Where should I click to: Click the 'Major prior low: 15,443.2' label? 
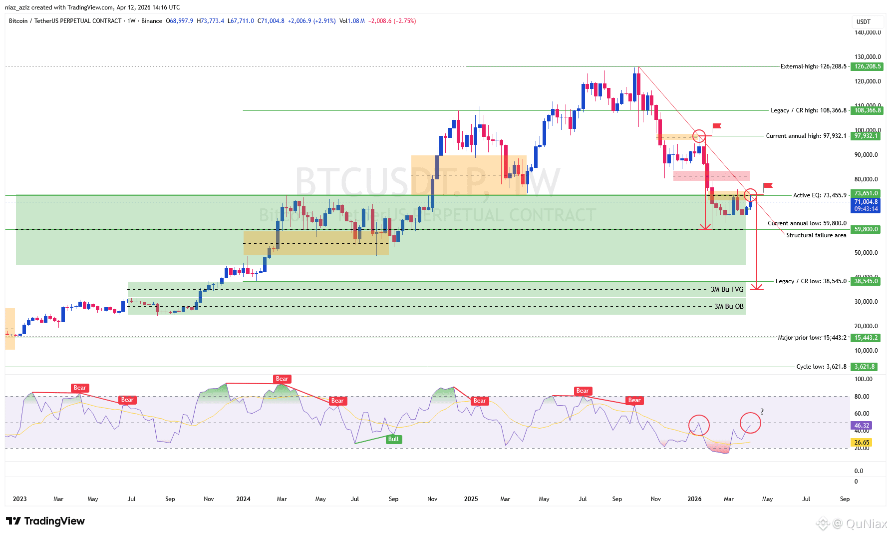click(x=812, y=338)
